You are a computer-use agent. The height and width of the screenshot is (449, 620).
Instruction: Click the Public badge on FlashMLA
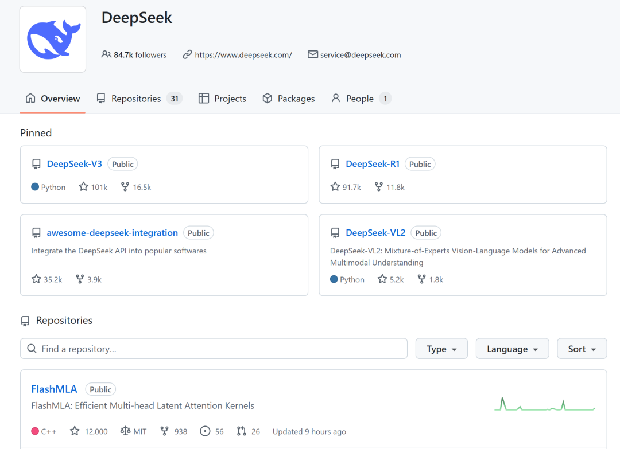(x=100, y=389)
